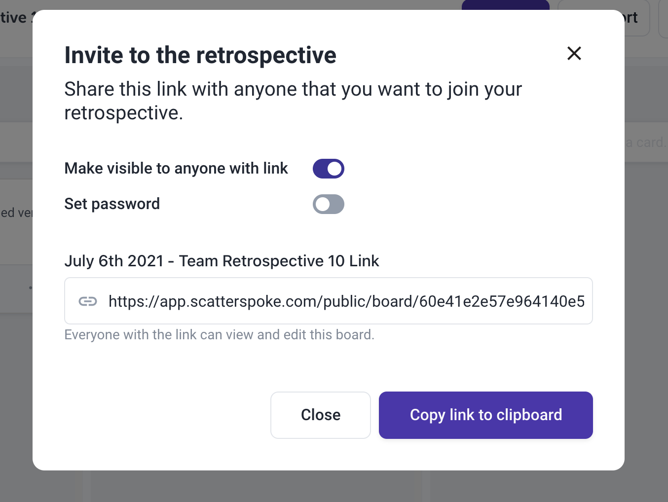Click the Invite to the retrospective heading

[200, 55]
